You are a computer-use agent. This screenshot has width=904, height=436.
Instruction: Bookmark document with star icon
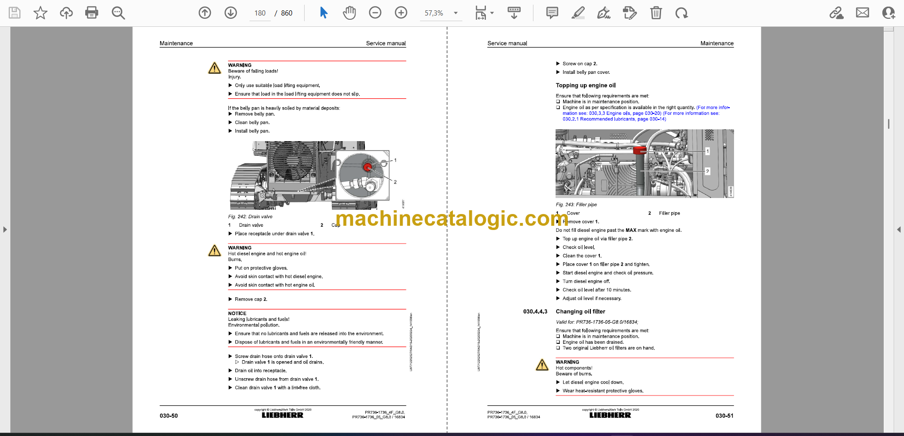click(x=40, y=13)
